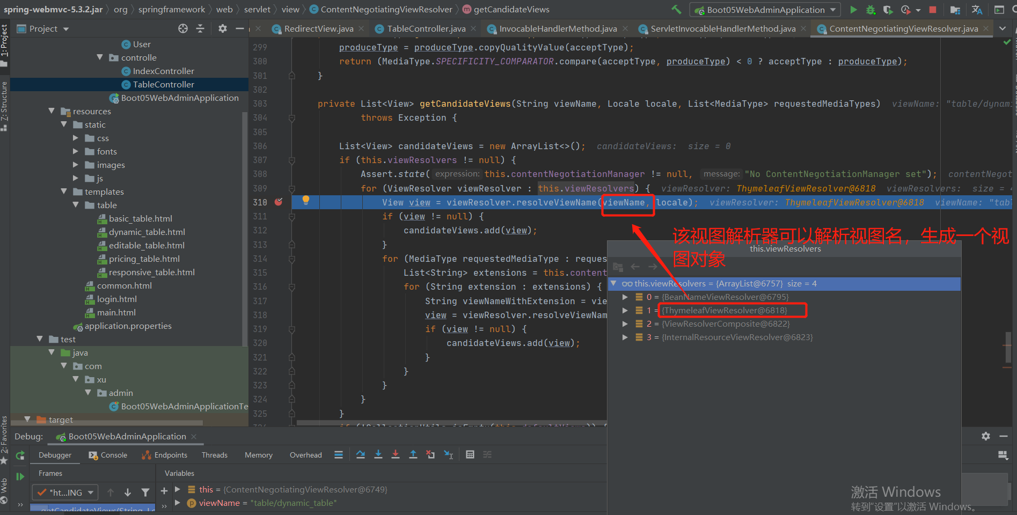Go back in the viewResolvers popup
The width and height of the screenshot is (1017, 515).
(x=635, y=267)
